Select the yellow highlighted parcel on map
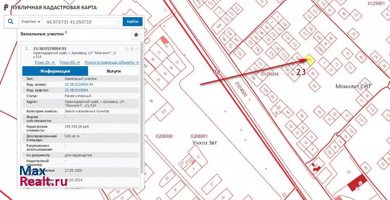The height and width of the screenshot is (200, 390). 310,60
